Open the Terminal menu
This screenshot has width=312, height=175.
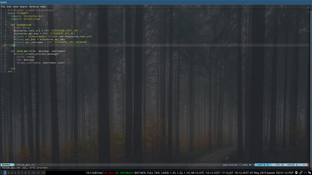[34, 7]
